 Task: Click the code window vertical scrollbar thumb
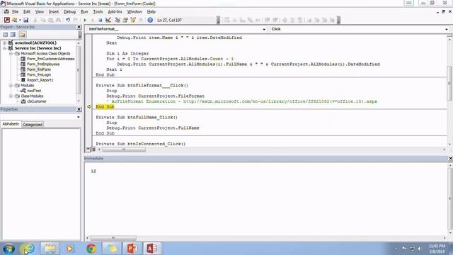coord(449,84)
